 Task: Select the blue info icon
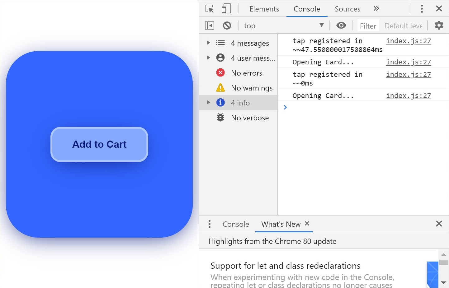[x=220, y=102]
